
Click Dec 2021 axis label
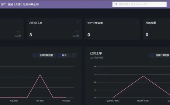coord(66,101)
